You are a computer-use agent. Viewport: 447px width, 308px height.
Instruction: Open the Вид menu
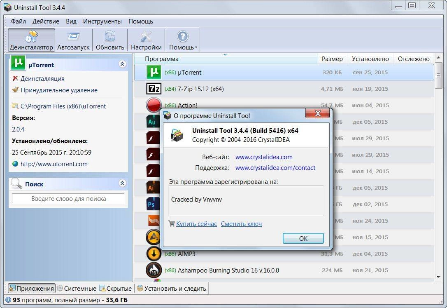pyautogui.click(x=71, y=21)
